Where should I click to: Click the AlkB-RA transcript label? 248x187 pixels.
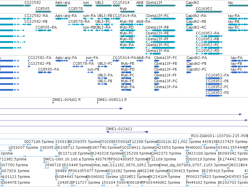click(x=143, y=21)
